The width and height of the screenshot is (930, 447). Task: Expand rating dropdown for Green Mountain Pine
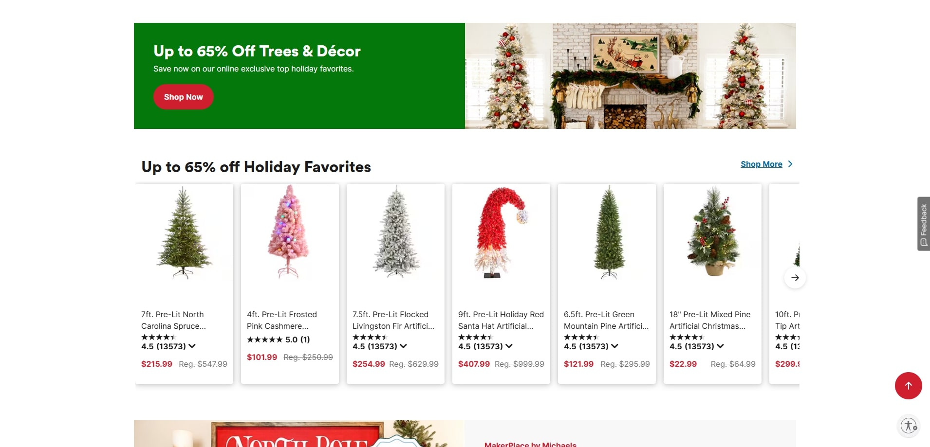[x=615, y=346]
